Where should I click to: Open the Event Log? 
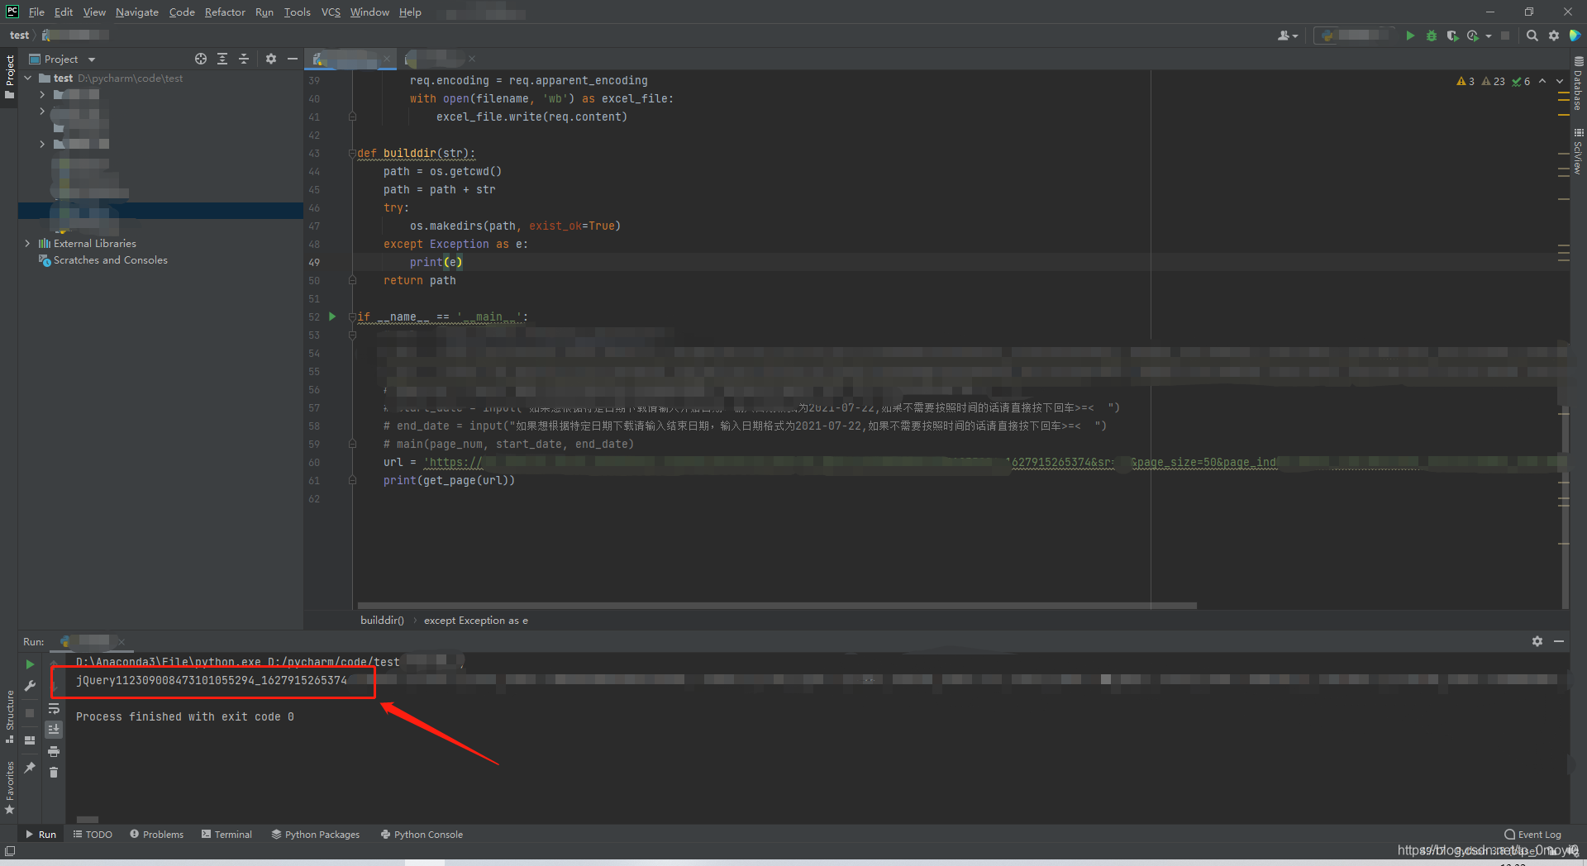tap(1533, 835)
